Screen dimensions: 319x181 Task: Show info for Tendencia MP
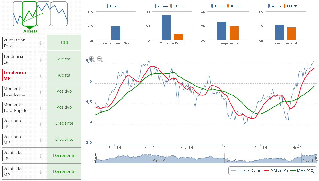pyautogui.click(x=41, y=75)
